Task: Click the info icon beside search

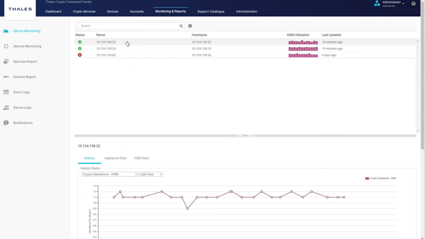Action: click(191, 26)
